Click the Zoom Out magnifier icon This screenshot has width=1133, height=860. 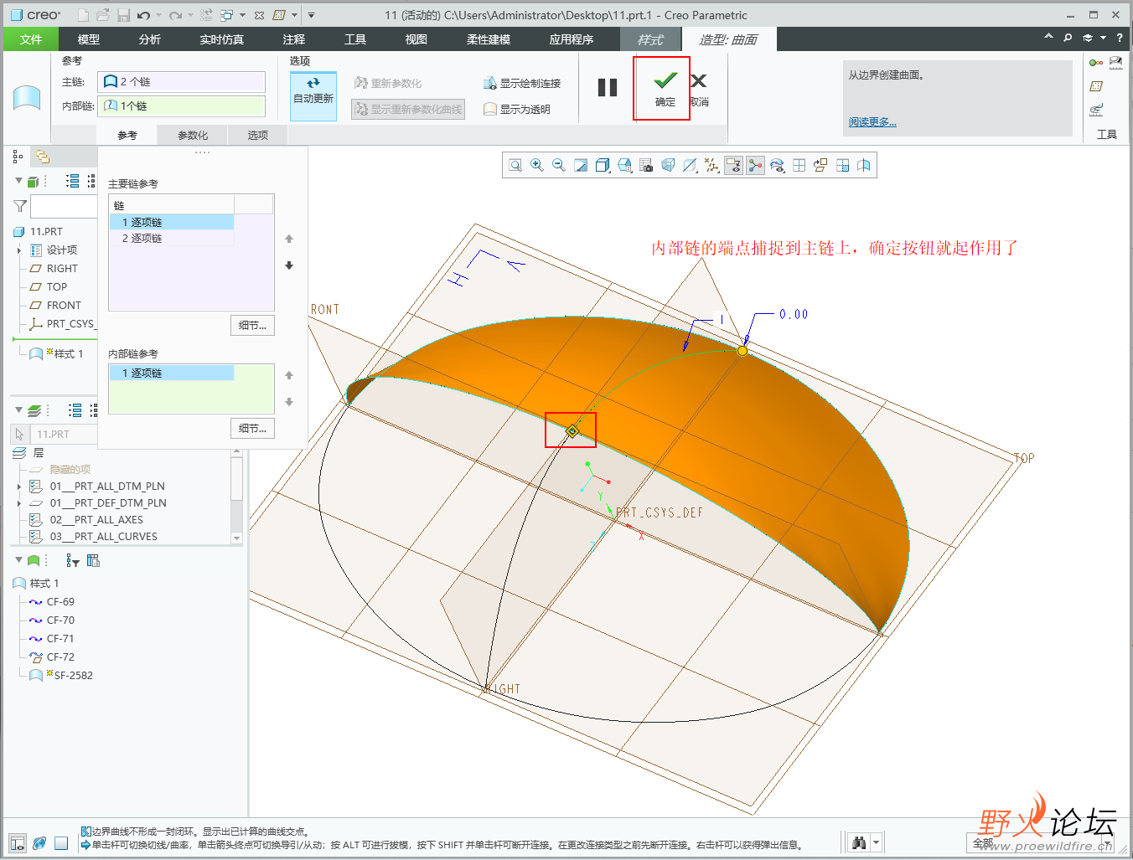coord(559,166)
